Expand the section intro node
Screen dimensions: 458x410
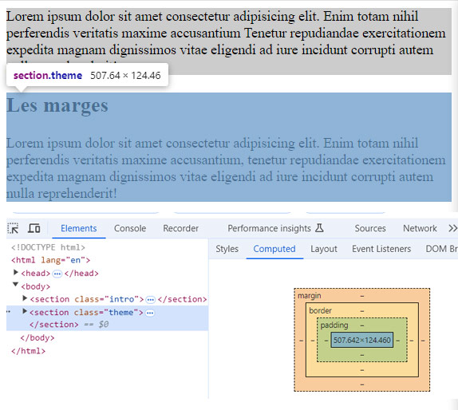coord(25,298)
